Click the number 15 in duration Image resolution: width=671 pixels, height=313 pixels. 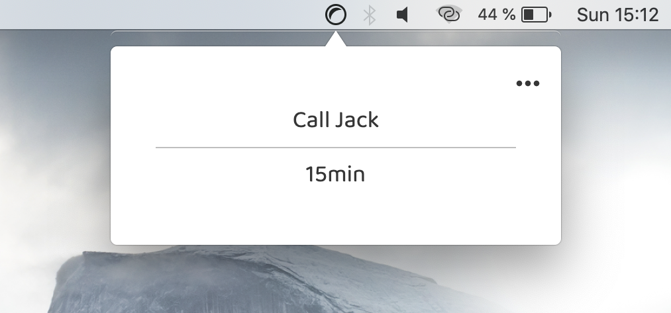click(x=316, y=175)
